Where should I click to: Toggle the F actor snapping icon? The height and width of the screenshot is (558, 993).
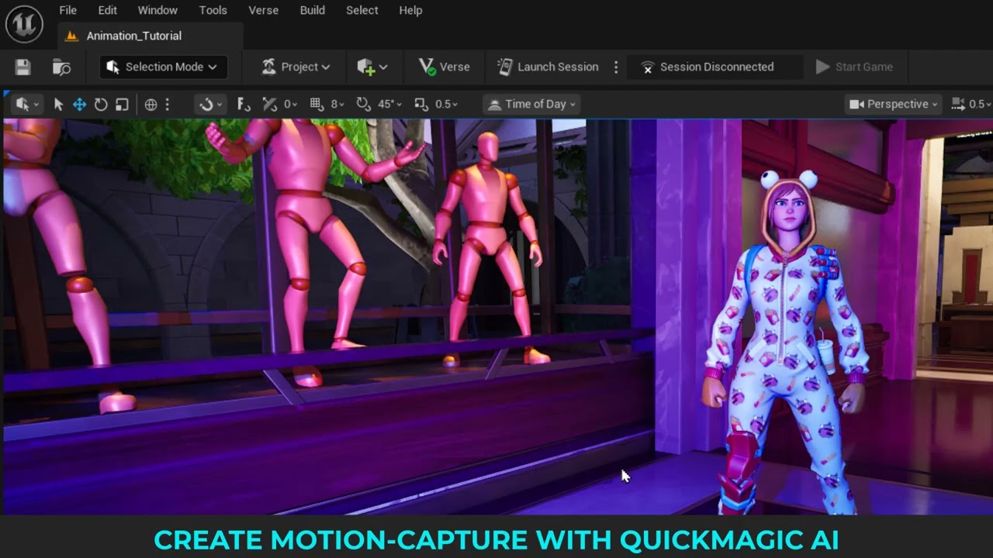pos(244,105)
